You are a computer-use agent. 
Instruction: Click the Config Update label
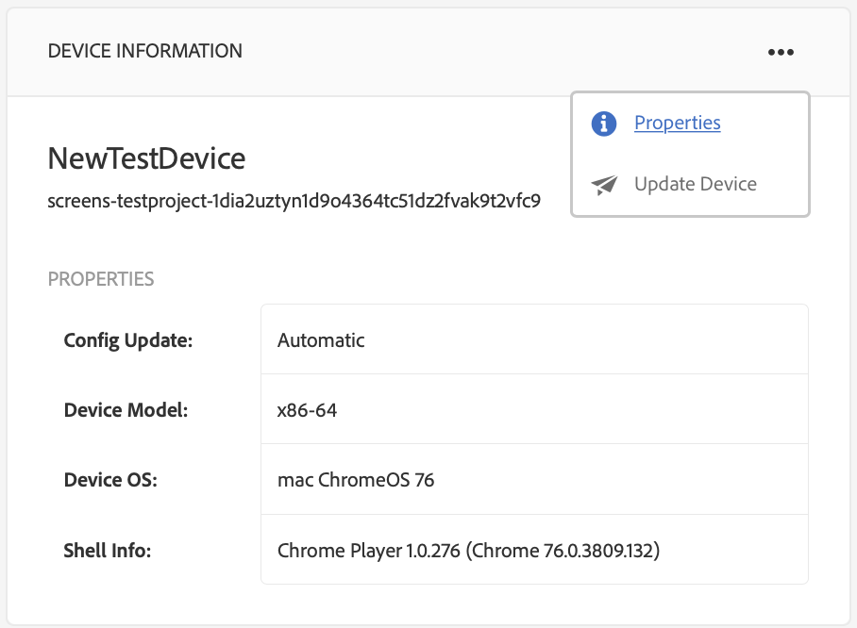(x=127, y=340)
